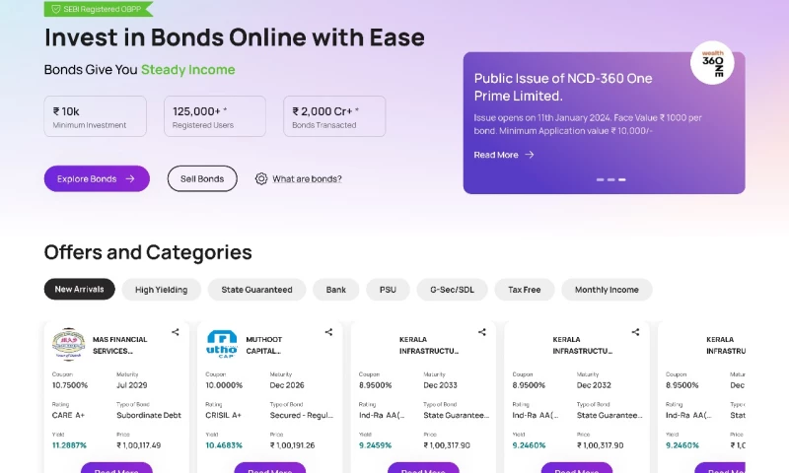Switch to High Yielding bonds tab
The width and height of the screenshot is (789, 473).
click(x=162, y=290)
